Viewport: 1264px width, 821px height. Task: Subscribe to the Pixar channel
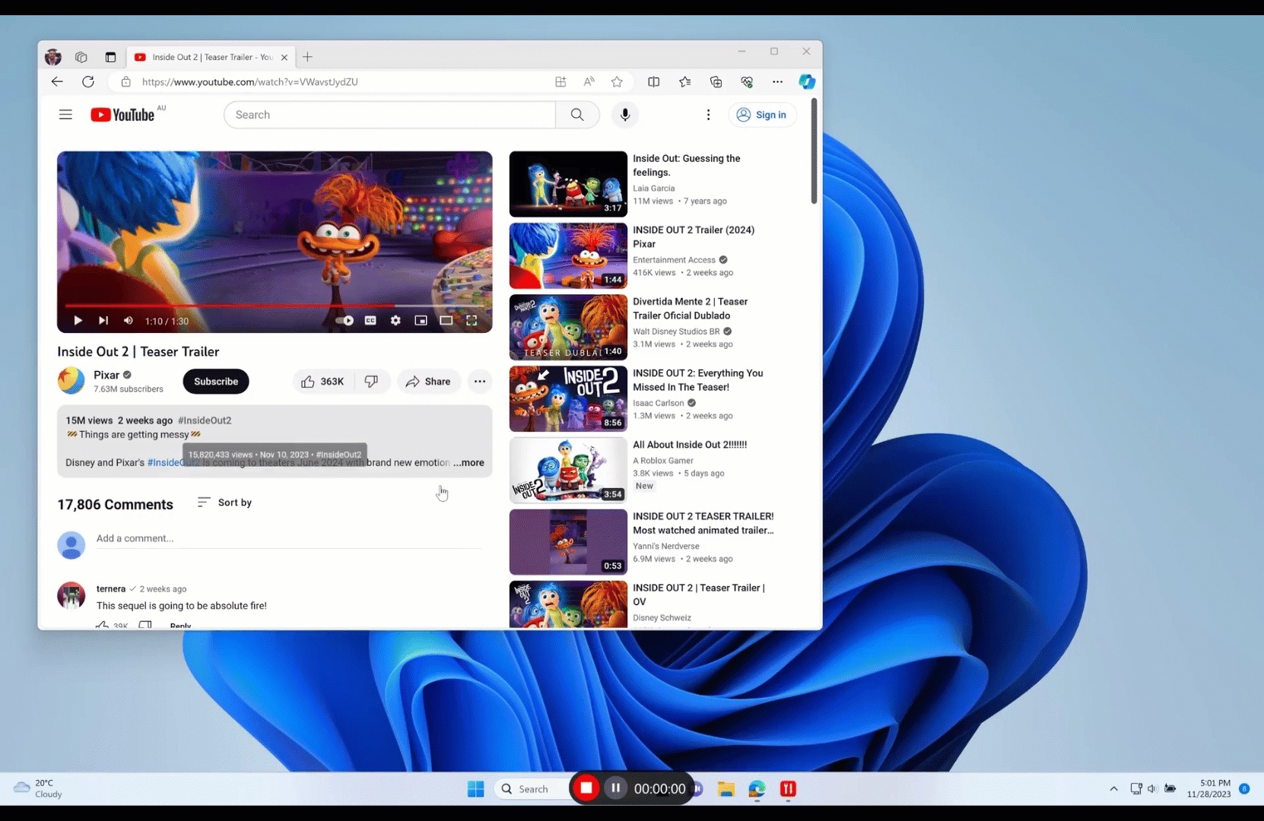tap(216, 382)
